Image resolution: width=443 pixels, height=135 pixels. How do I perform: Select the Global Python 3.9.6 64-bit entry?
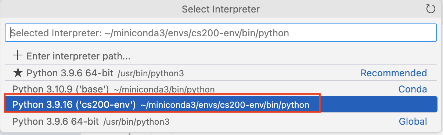221,121
